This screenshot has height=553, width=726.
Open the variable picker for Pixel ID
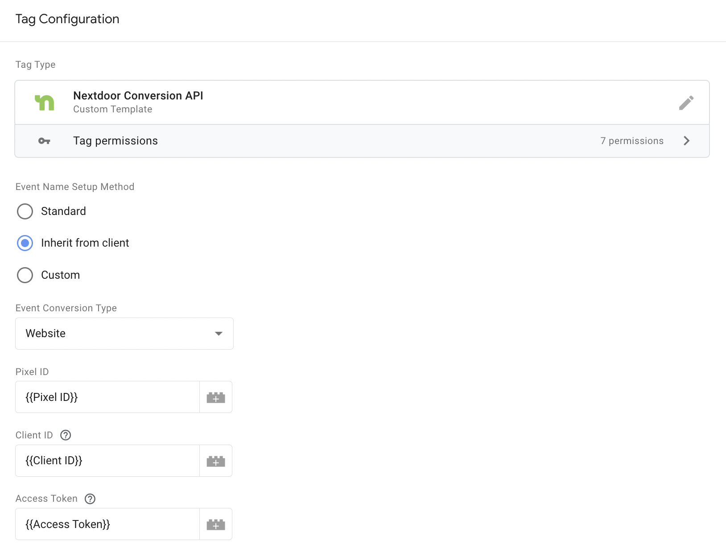coord(216,397)
